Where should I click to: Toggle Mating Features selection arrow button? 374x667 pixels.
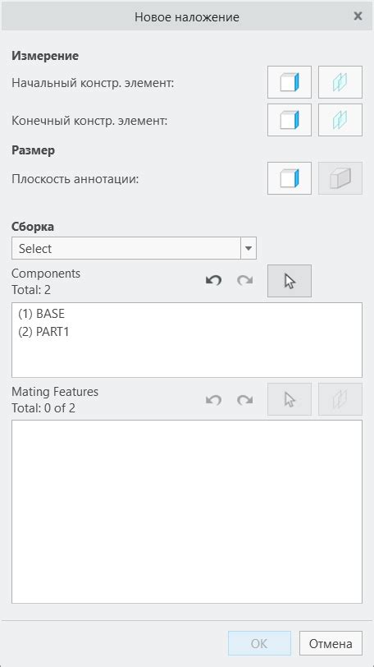(289, 399)
